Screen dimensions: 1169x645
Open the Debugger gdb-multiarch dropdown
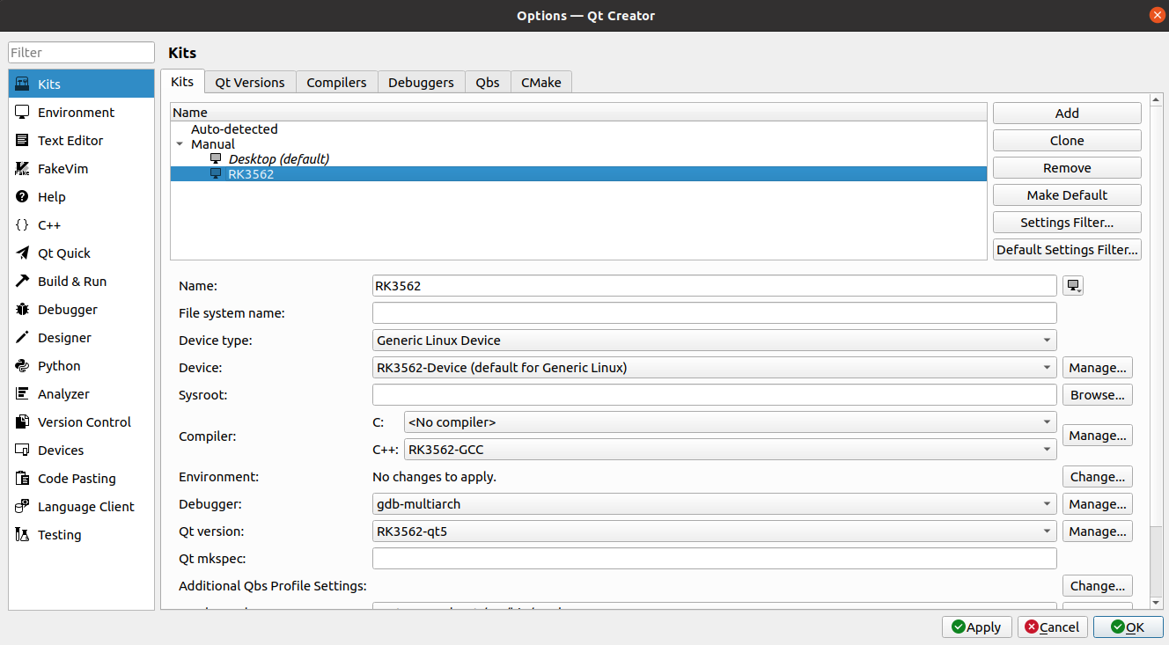click(x=715, y=504)
